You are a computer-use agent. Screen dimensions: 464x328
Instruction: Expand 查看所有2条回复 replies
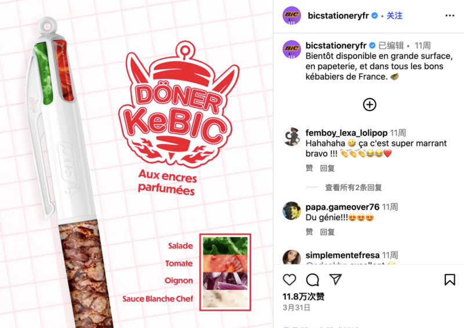pos(353,188)
